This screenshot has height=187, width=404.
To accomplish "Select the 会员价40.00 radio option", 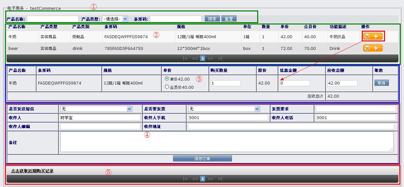I will tap(167, 87).
